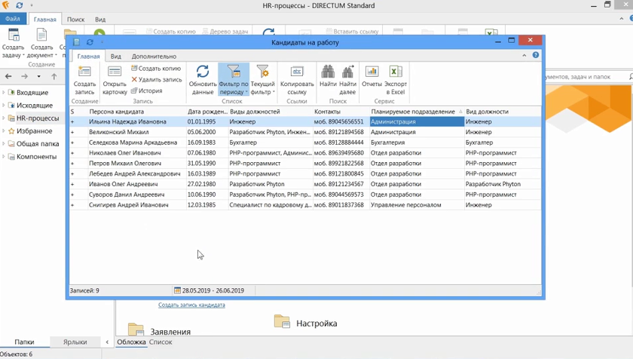The width and height of the screenshot is (633, 359).
Task: Follow the Создать запись кандидата link
Action: 191,305
